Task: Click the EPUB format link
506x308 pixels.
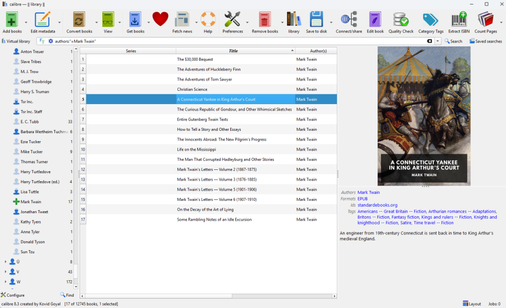Action: point(362,199)
